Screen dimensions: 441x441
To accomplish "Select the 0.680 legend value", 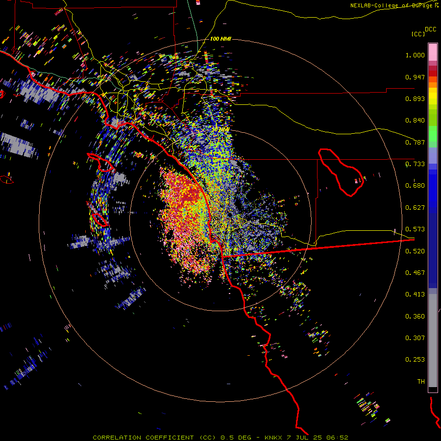I will pyautogui.click(x=415, y=186).
